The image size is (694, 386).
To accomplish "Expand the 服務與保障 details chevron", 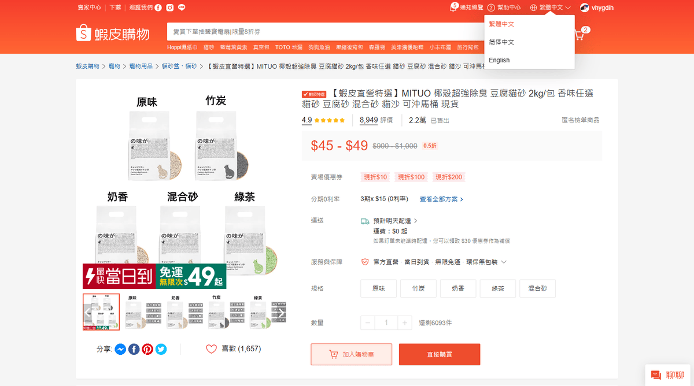I will click(504, 262).
